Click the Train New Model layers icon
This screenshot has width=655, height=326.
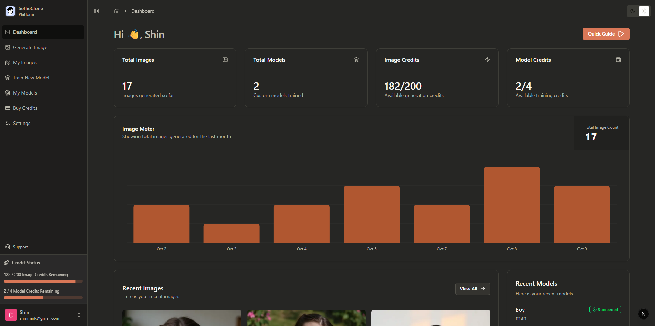point(8,78)
